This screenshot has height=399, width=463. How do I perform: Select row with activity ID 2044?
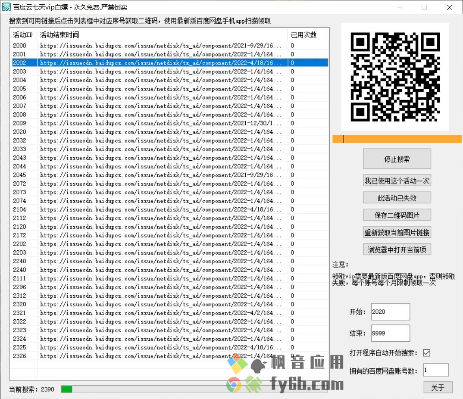[x=170, y=166]
